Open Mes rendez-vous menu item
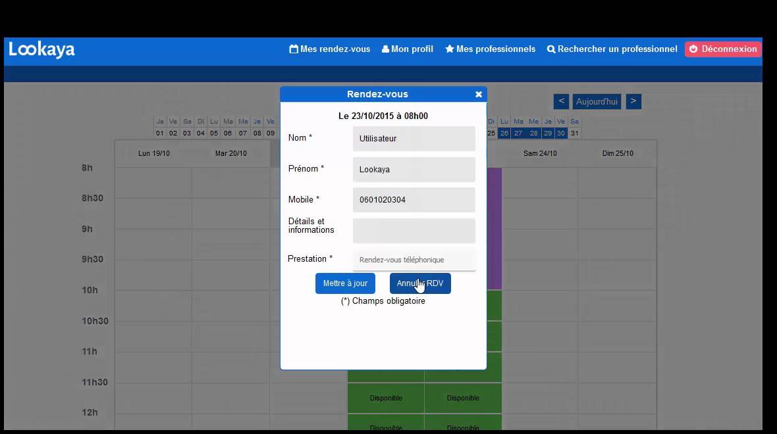 329,49
